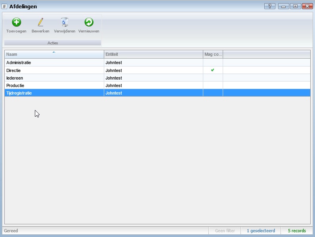Sort by the Entiteit column header
315x237 pixels.
pyautogui.click(x=153, y=54)
